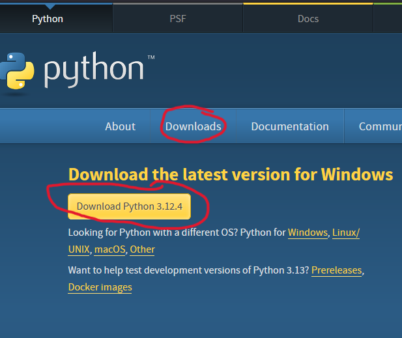The width and height of the screenshot is (402, 338).
Task: Open the Community menu item
Action: 380,126
